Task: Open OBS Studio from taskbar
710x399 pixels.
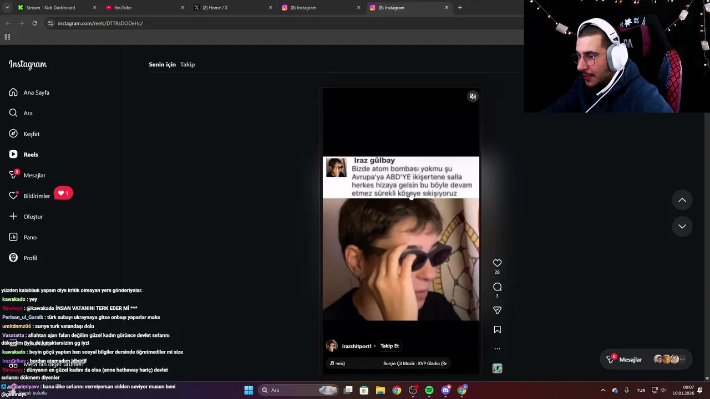Action: click(413, 390)
